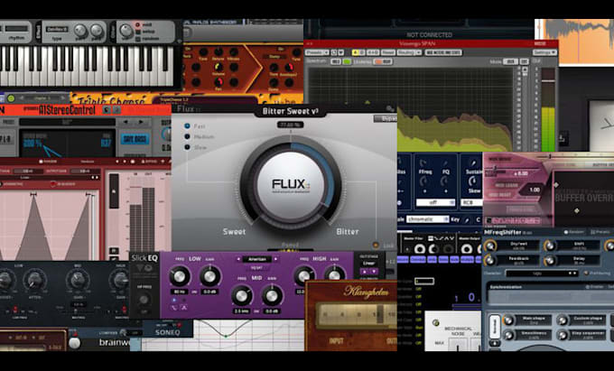Select the Slow radio option
Screen dimensions: 614x371
[x=188, y=148]
